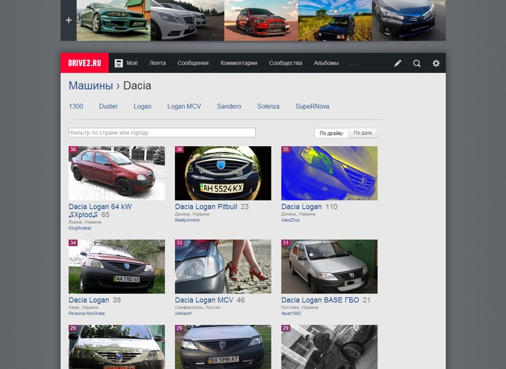Click the Львов, Украина location text
Viewport: 506px width, 369px height.
point(85,222)
